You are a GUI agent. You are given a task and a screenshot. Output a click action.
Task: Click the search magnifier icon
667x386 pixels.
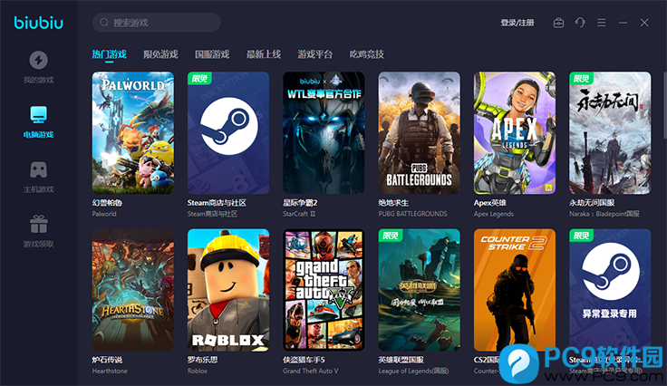pyautogui.click(x=104, y=23)
